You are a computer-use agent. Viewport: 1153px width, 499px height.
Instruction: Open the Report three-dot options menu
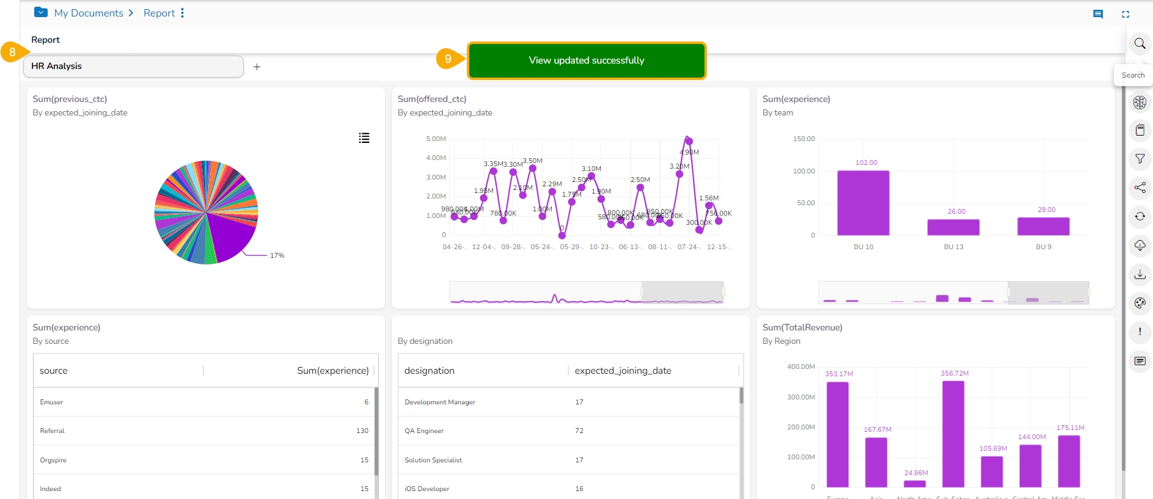(182, 13)
